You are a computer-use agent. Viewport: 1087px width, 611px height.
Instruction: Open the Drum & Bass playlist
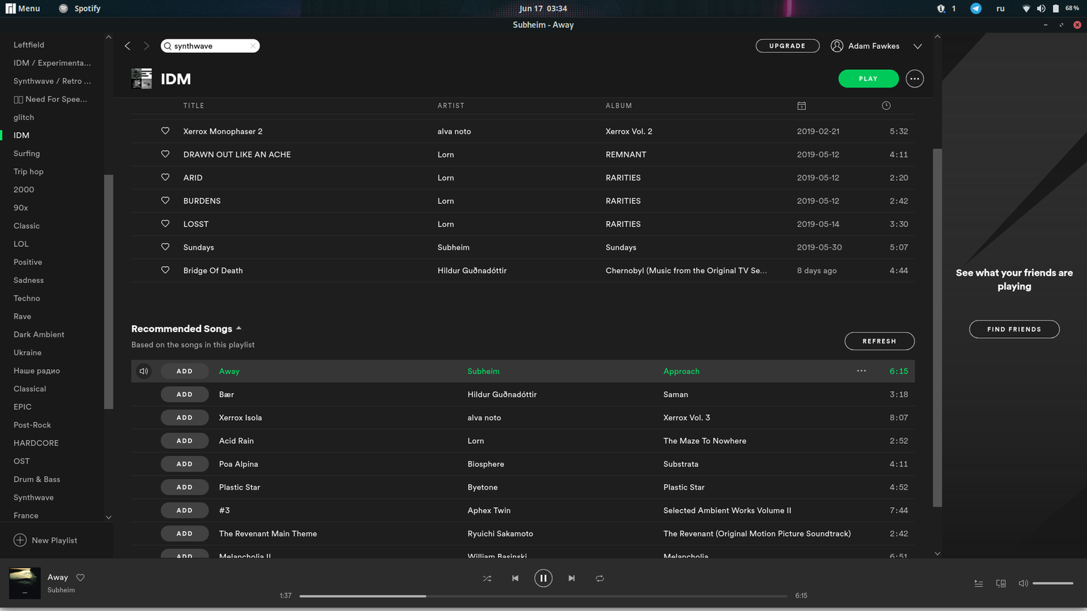coord(37,479)
